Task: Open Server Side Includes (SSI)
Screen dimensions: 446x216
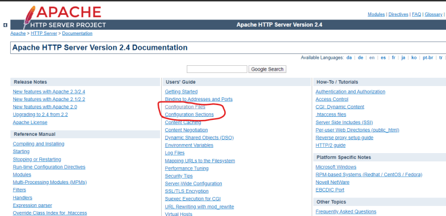Action: point(344,122)
